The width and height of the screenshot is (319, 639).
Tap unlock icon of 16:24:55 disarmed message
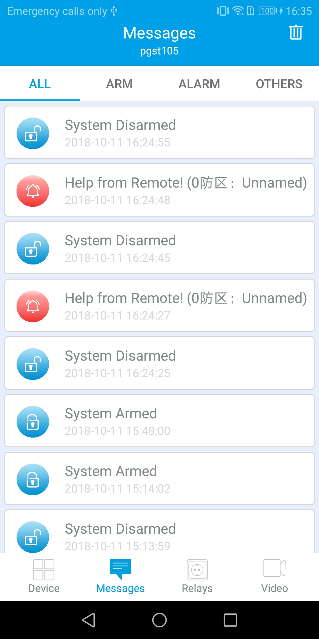pos(33,133)
